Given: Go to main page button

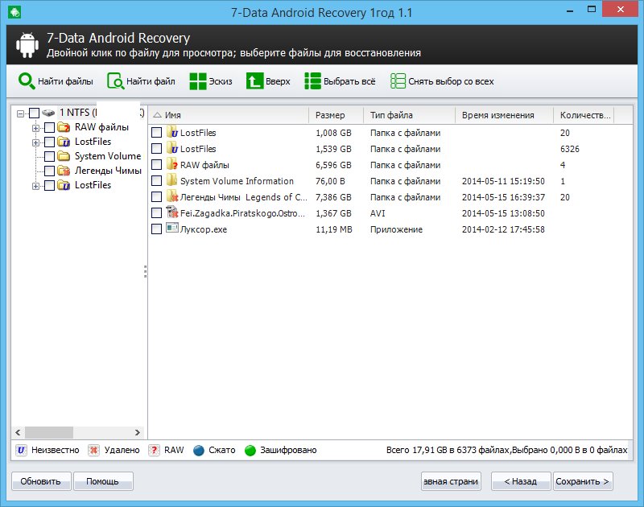Looking at the screenshot, I should [x=451, y=481].
